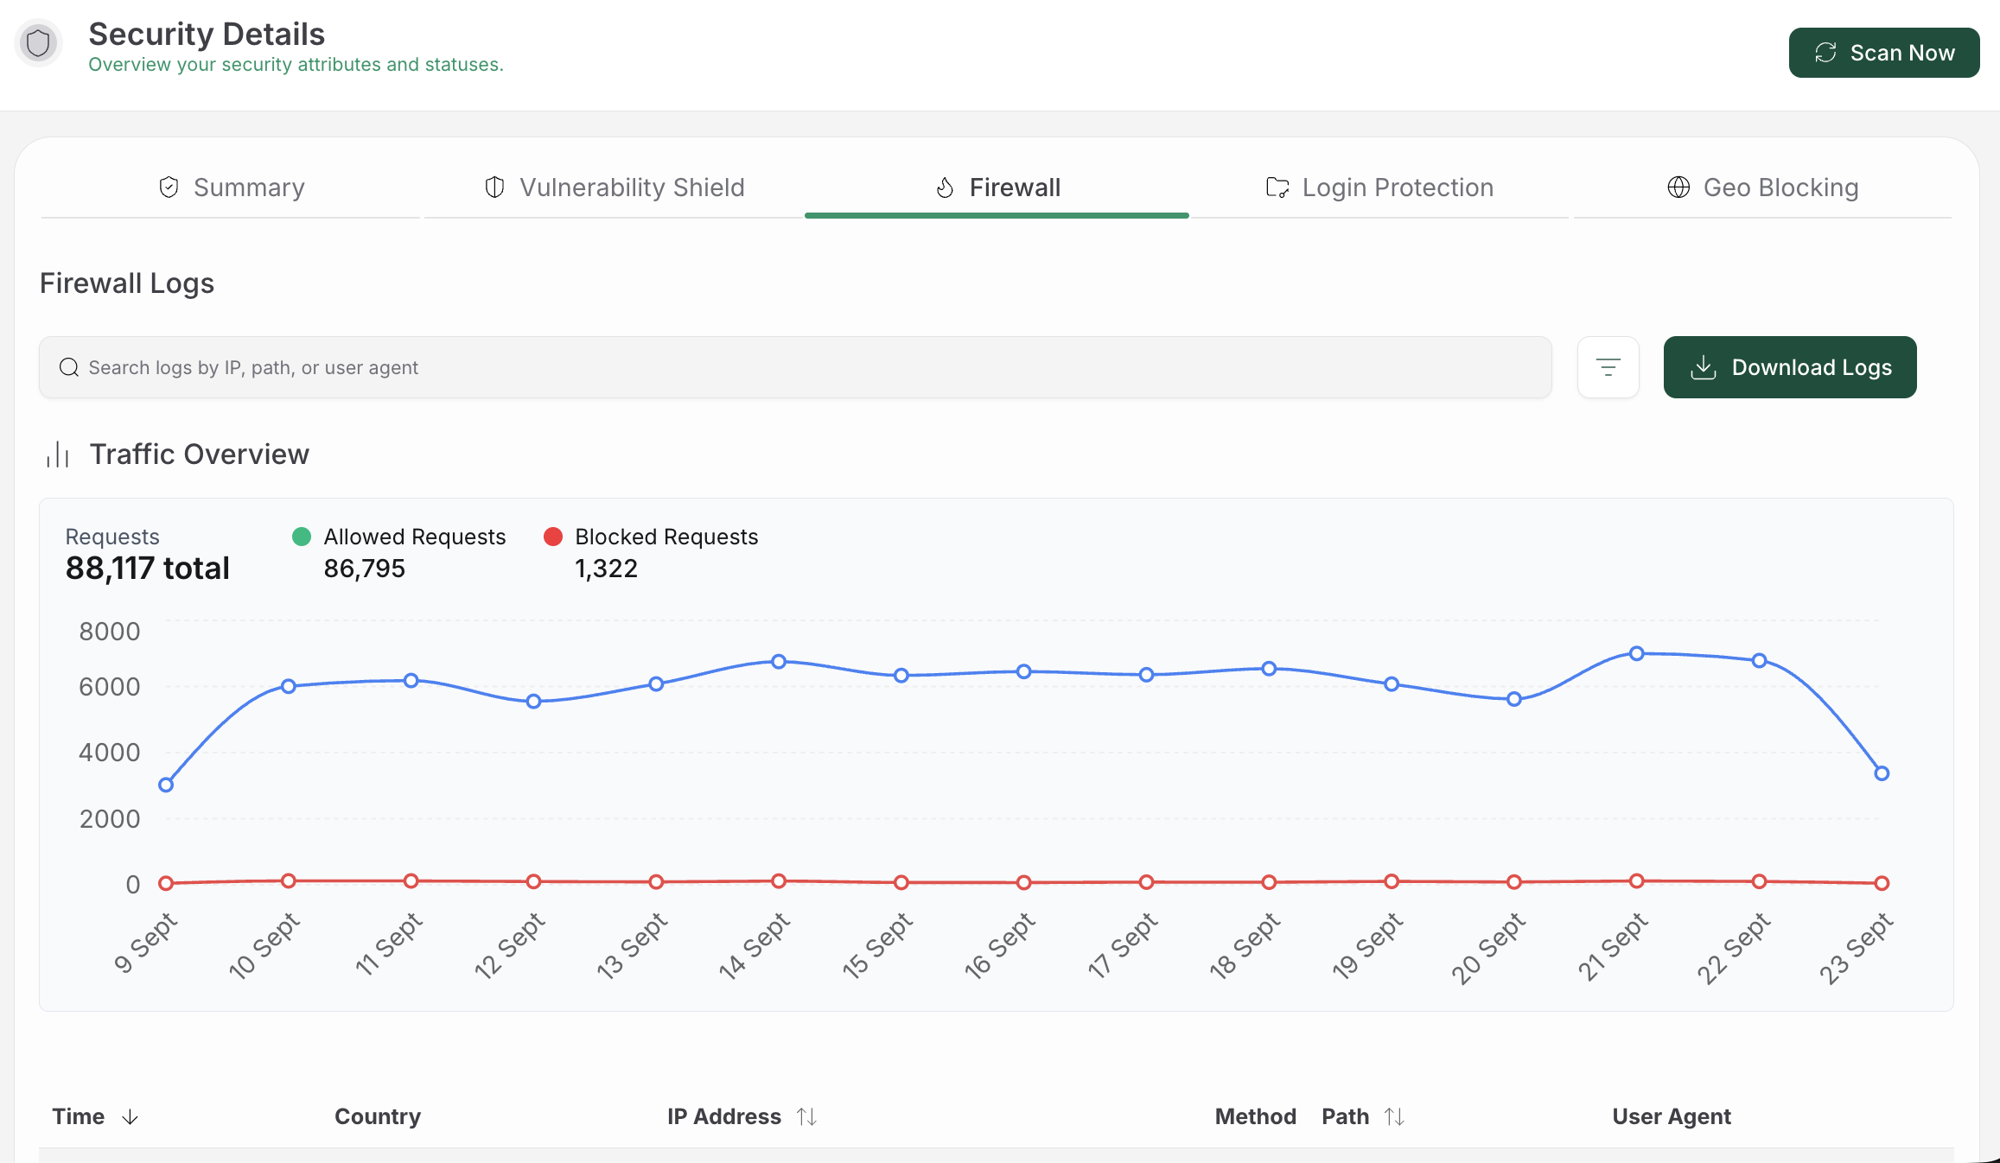Click the shield icon beside Security Details
The width and height of the screenshot is (2000, 1163).
[38, 43]
